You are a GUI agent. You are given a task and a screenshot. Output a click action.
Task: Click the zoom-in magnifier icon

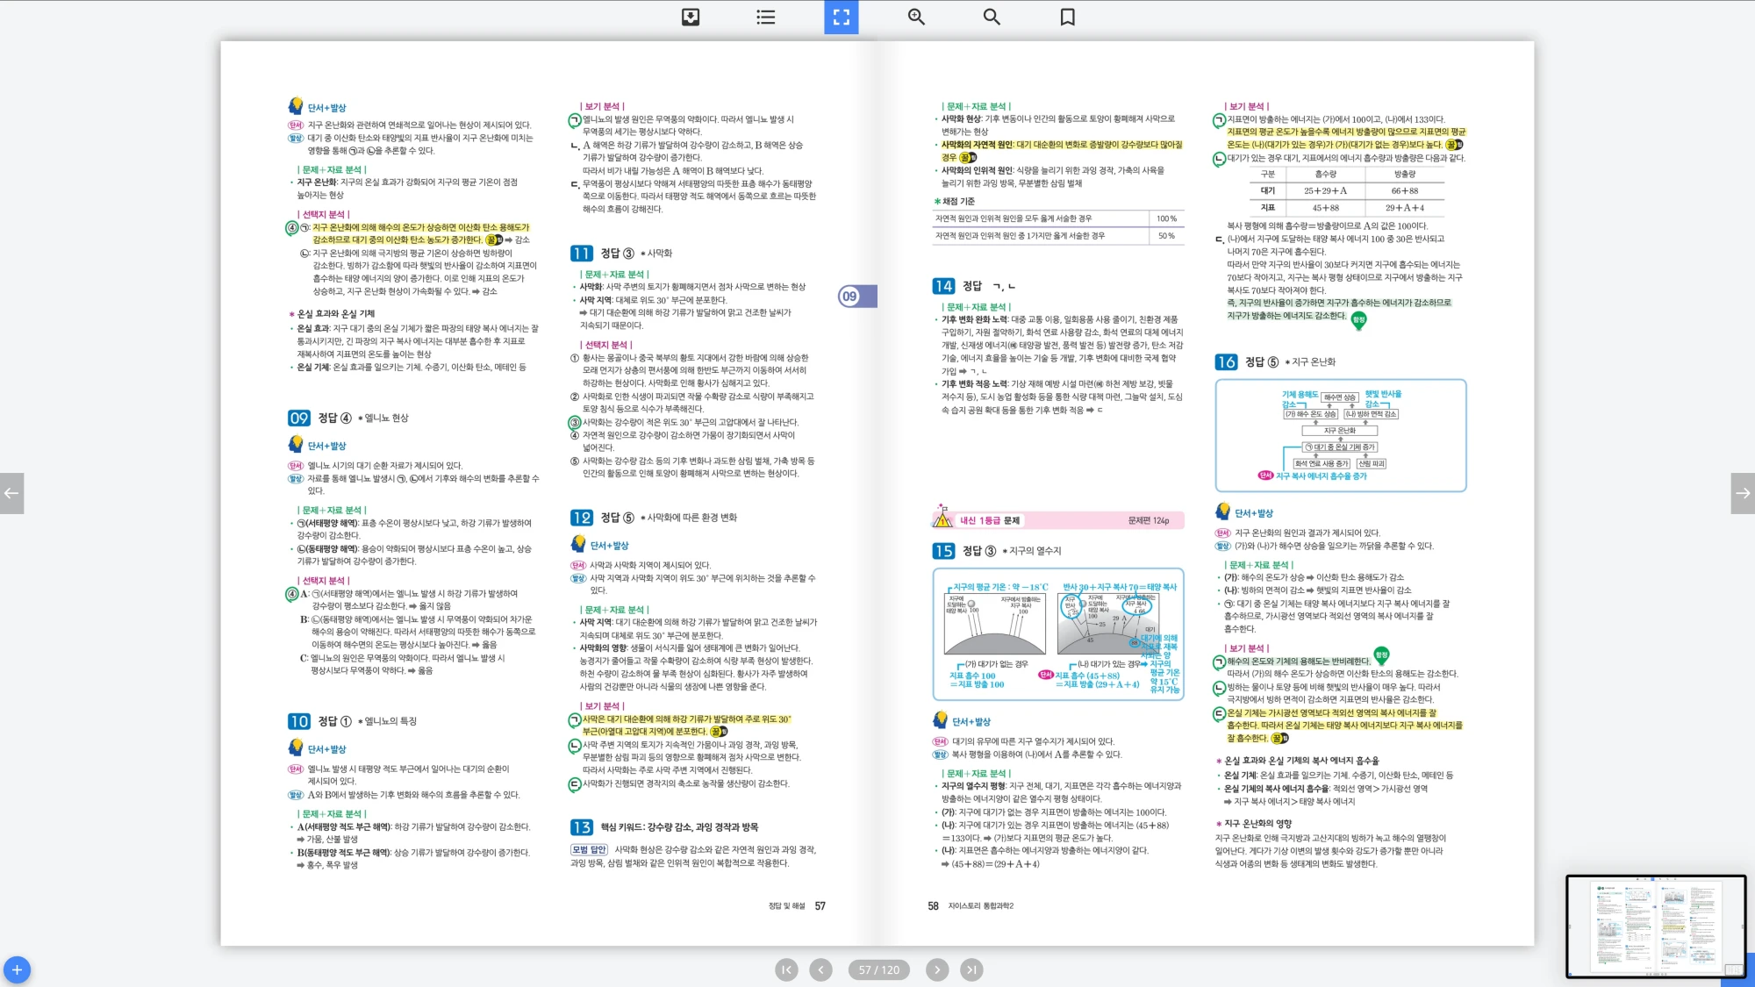click(916, 17)
